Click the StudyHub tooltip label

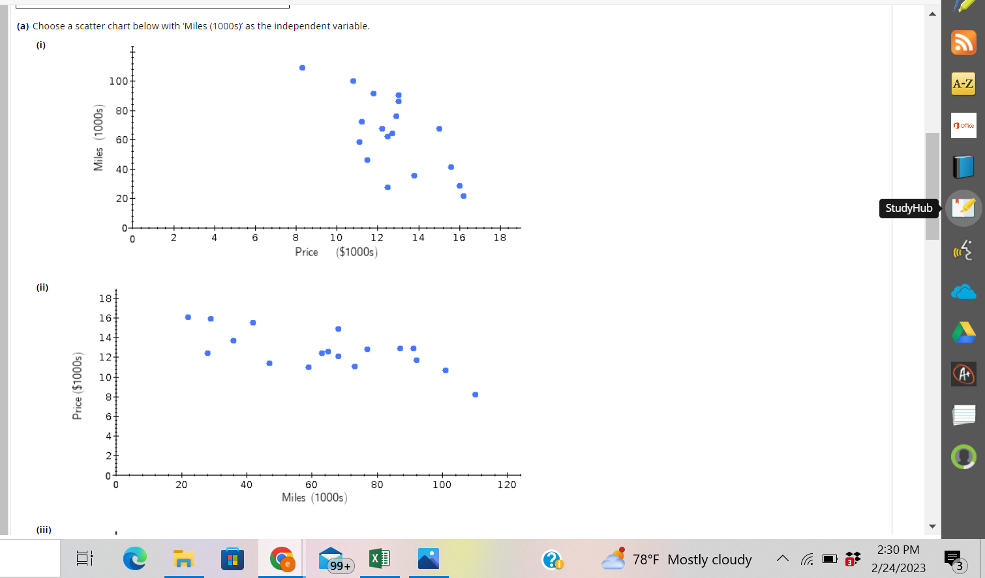[x=909, y=209]
